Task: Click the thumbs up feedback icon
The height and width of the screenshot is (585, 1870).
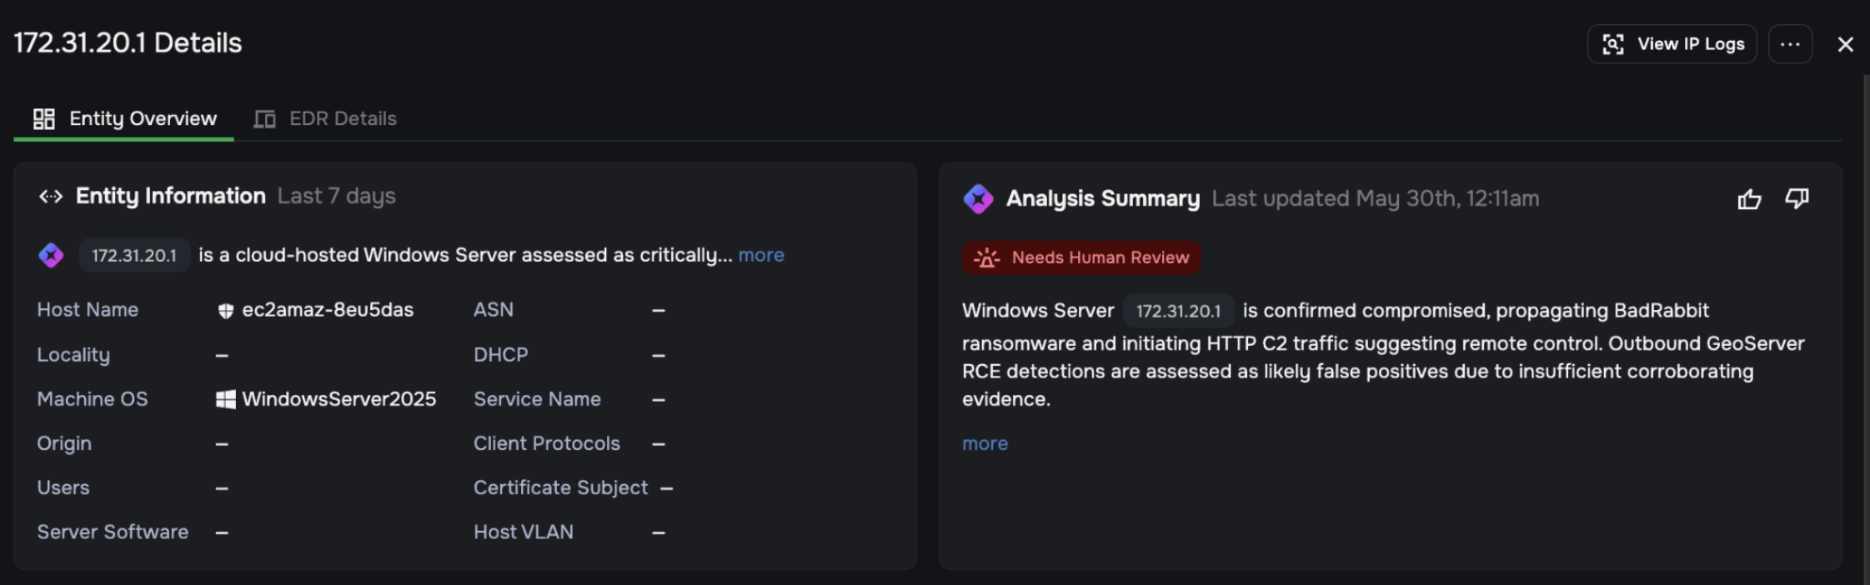Action: coord(1749,199)
